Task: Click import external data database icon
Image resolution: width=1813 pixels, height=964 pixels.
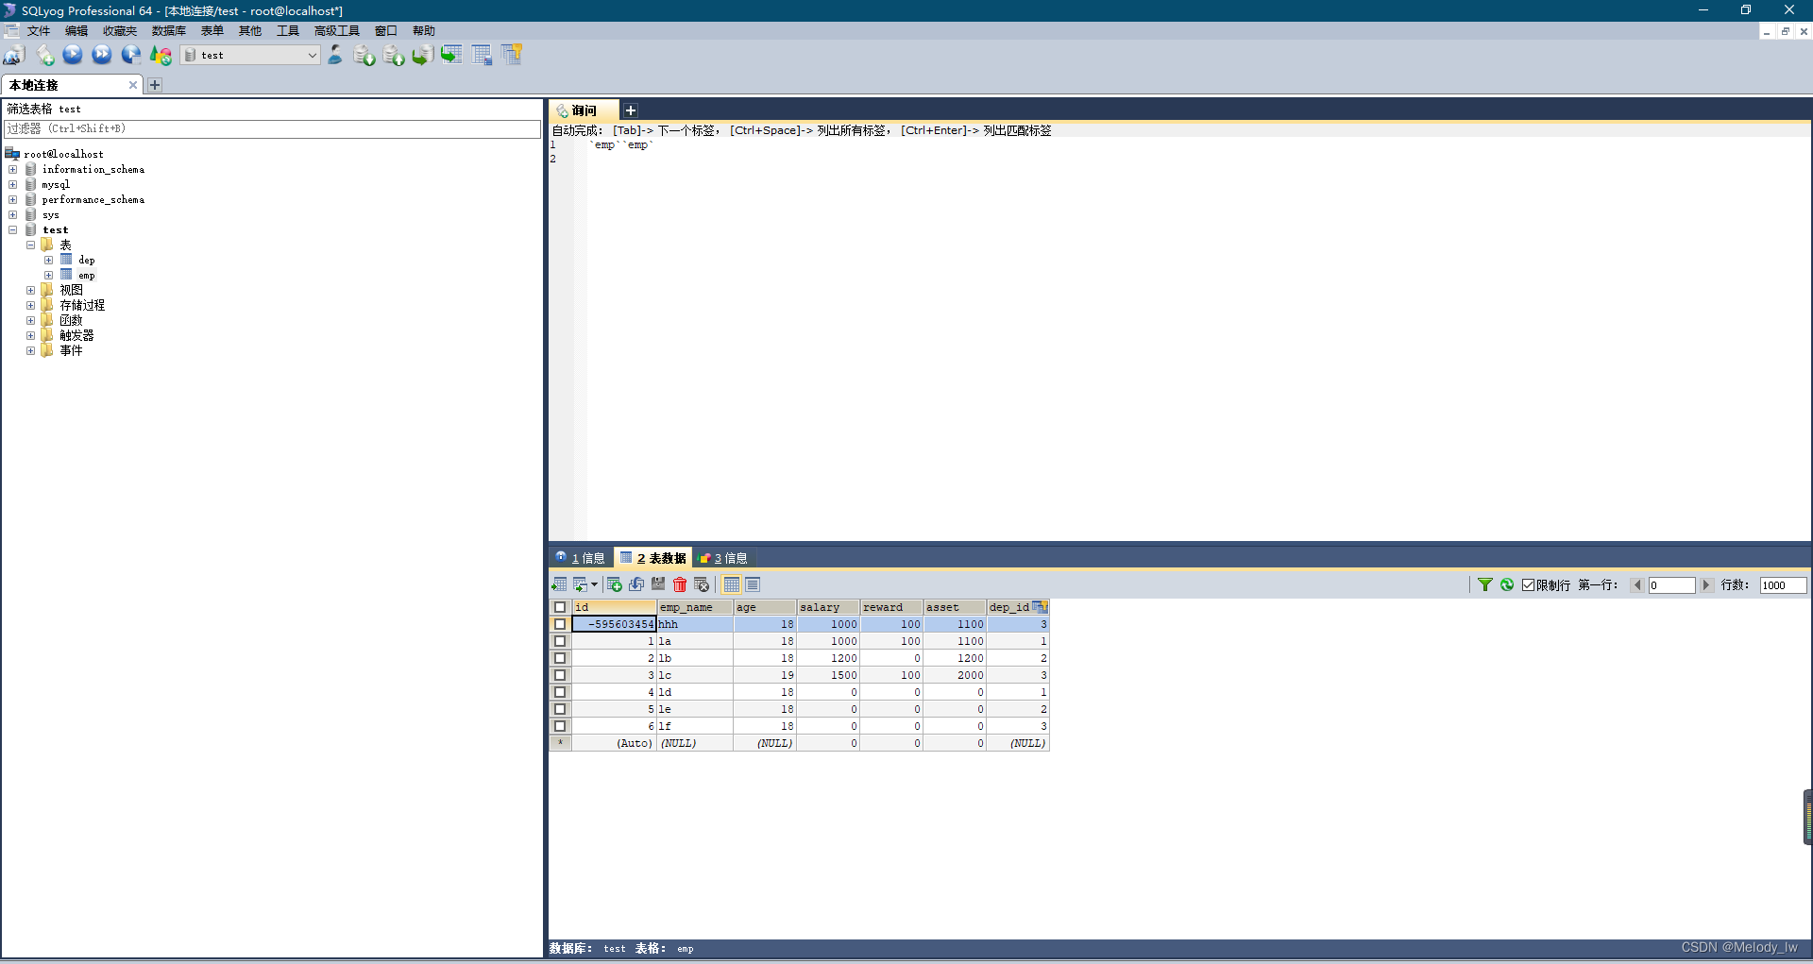Action: tap(364, 55)
